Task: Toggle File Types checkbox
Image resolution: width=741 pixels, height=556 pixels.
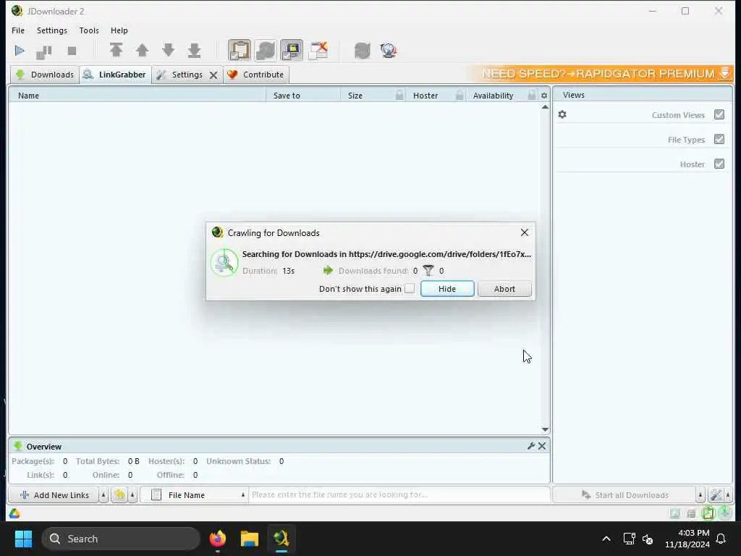Action: click(x=719, y=139)
